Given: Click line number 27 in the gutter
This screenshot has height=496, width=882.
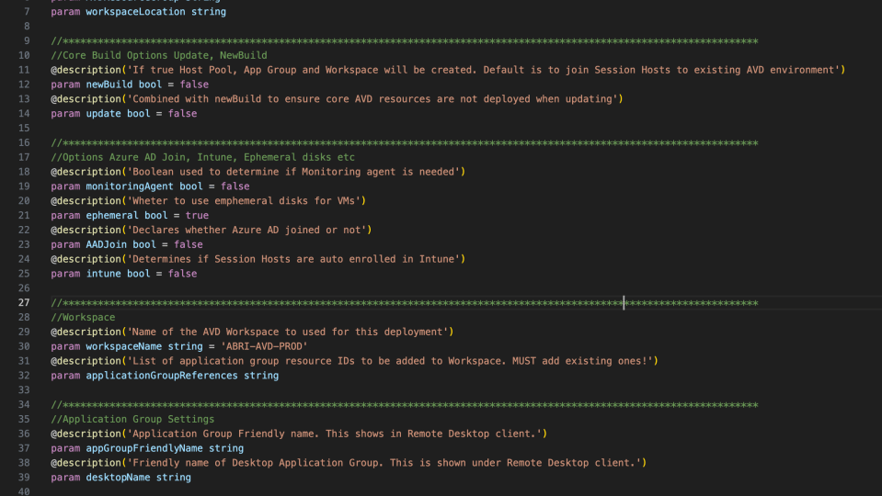Looking at the screenshot, I should click(x=24, y=303).
